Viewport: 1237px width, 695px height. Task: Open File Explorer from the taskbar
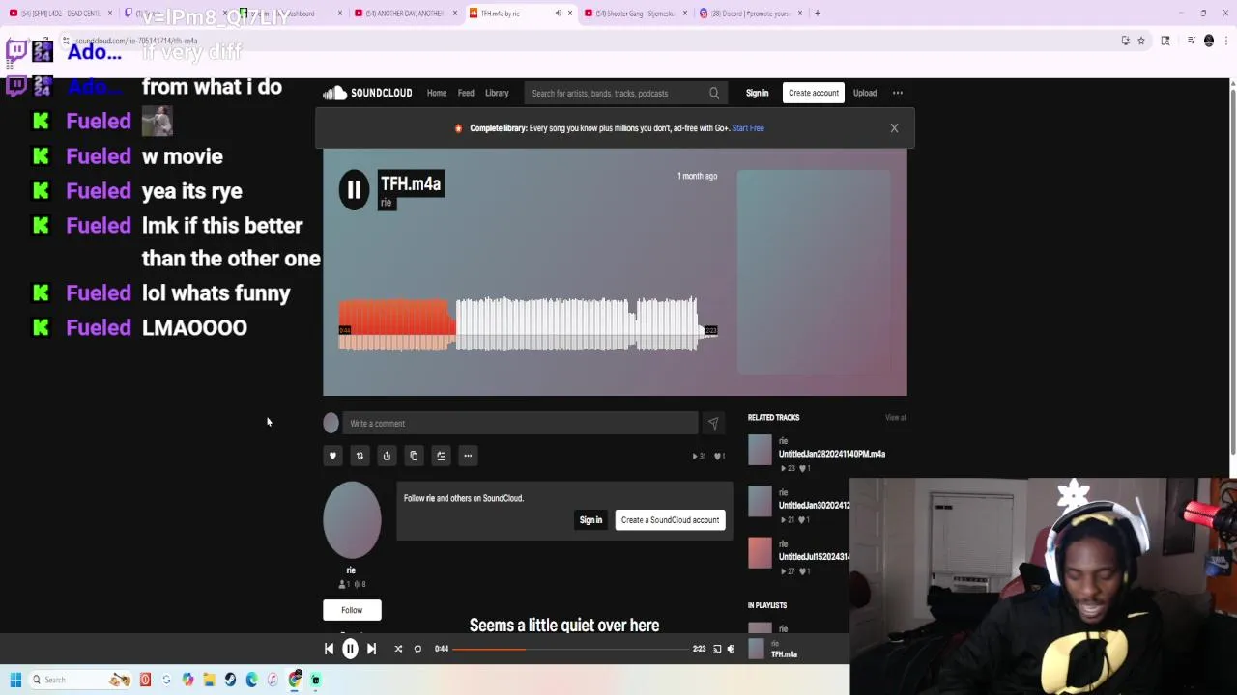[x=209, y=680]
